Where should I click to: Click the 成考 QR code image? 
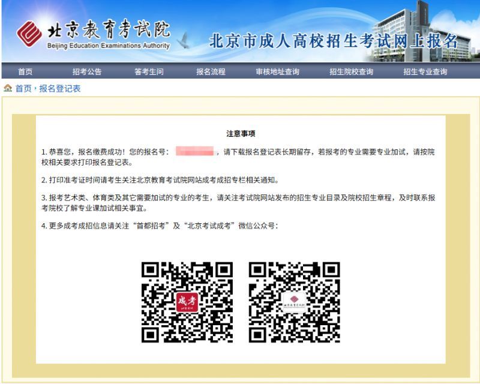pyautogui.click(x=187, y=302)
